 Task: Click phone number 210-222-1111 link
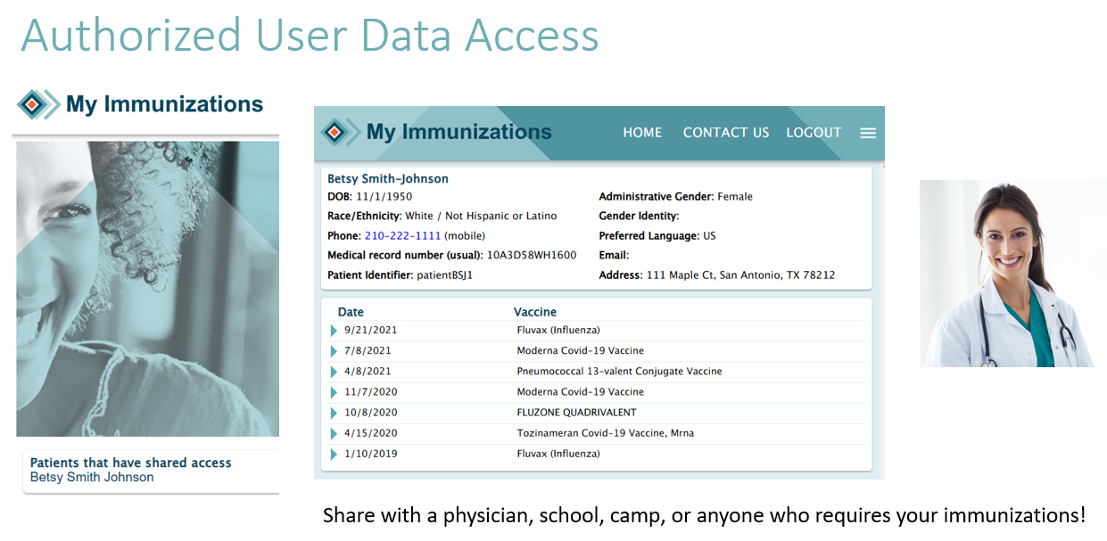coord(402,235)
